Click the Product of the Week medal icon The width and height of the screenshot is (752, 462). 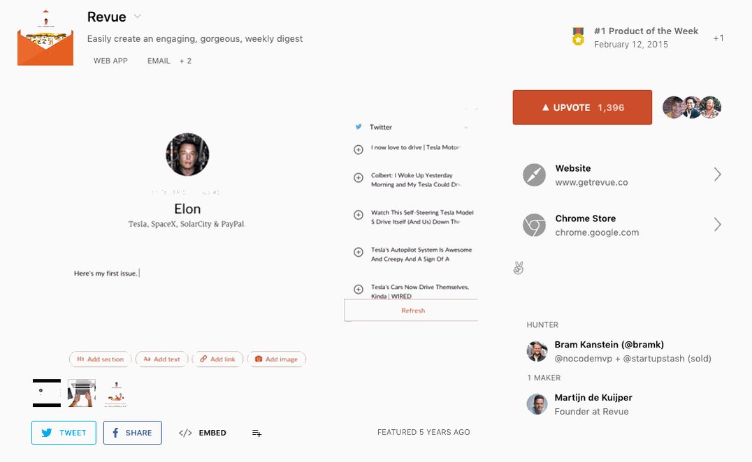[x=579, y=36]
